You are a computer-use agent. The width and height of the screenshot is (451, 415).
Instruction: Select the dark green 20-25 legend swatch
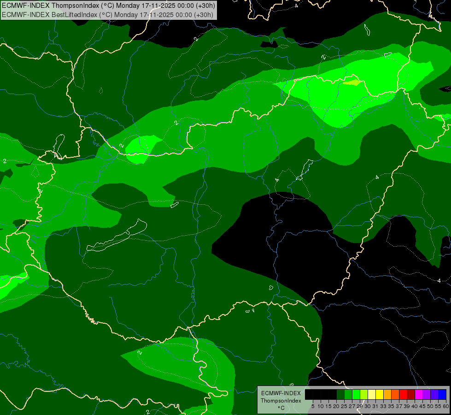click(340, 395)
